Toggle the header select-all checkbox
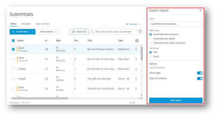 coord(13,41)
